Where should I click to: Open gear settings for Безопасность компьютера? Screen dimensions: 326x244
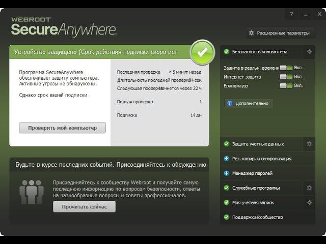pyautogui.click(x=309, y=52)
